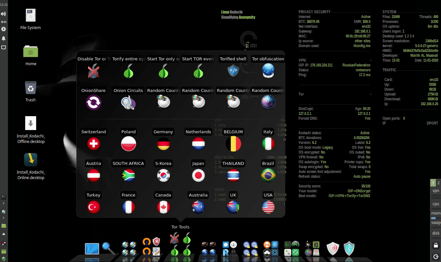Select Canada exit country
Viewport: 441px width, 262px height.
click(163, 207)
